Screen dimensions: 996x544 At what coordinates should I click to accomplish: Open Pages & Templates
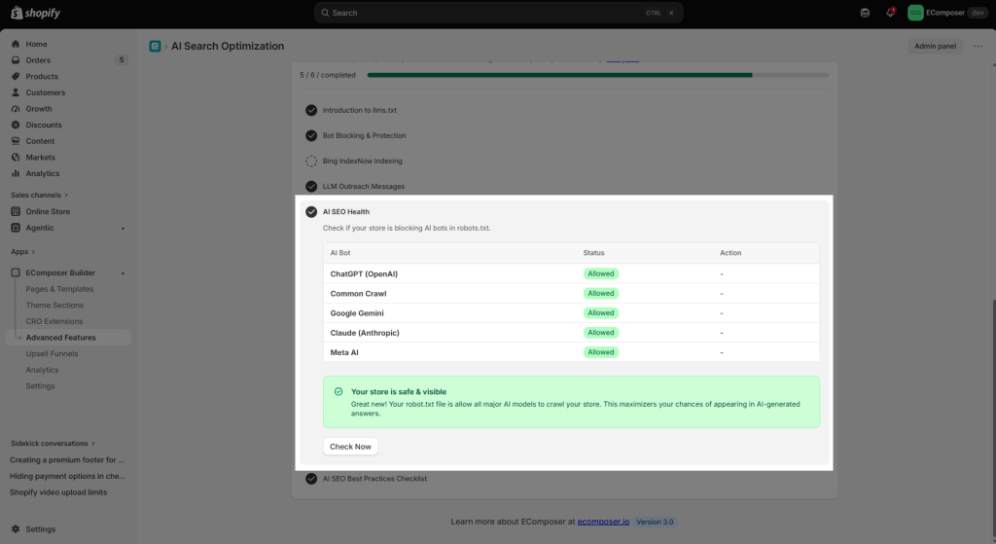(59, 288)
